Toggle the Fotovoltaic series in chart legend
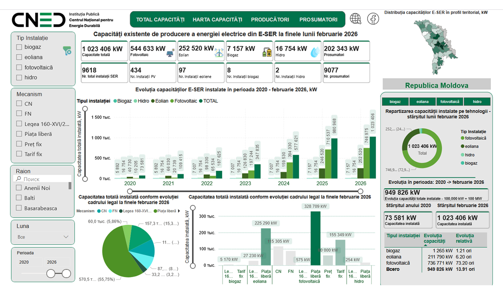 point(186,101)
